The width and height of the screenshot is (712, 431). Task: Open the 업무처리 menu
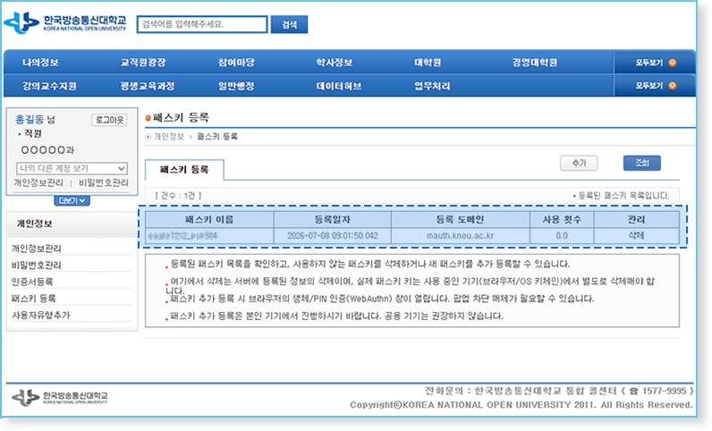432,86
